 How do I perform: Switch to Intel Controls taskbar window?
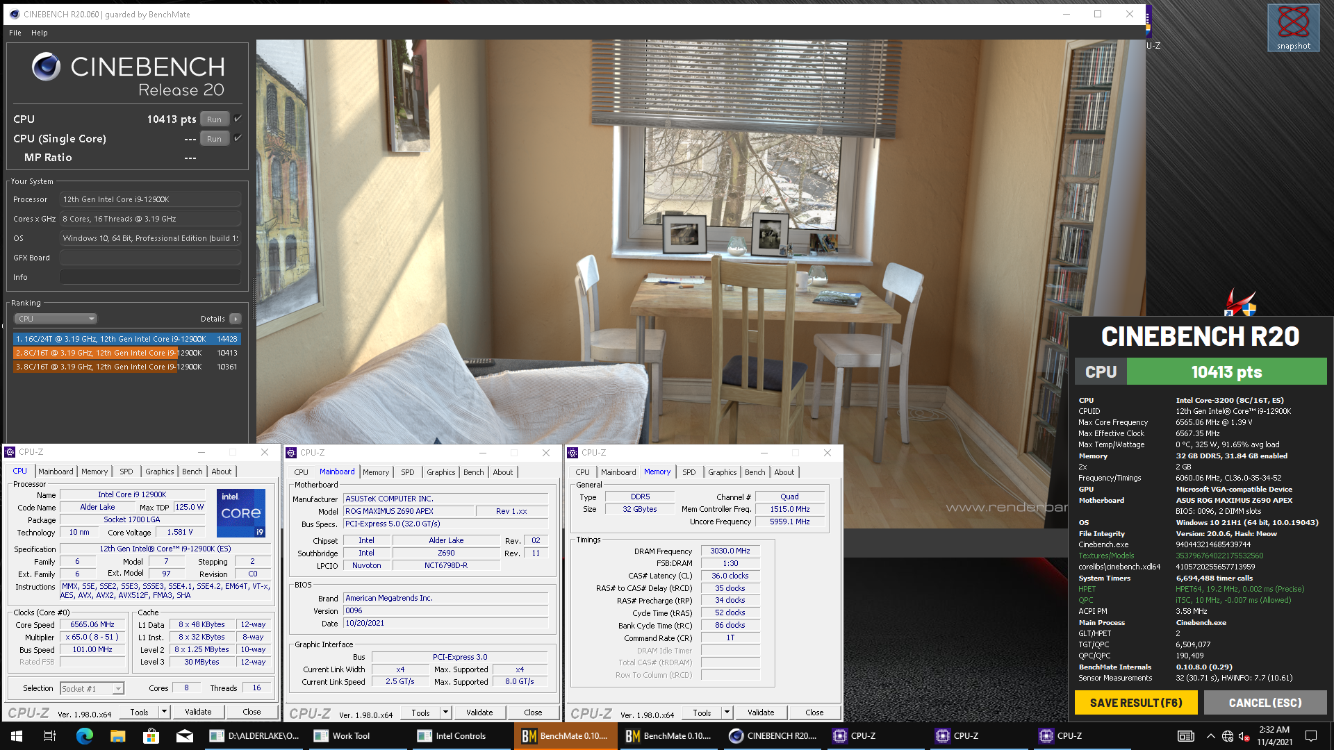(x=461, y=735)
